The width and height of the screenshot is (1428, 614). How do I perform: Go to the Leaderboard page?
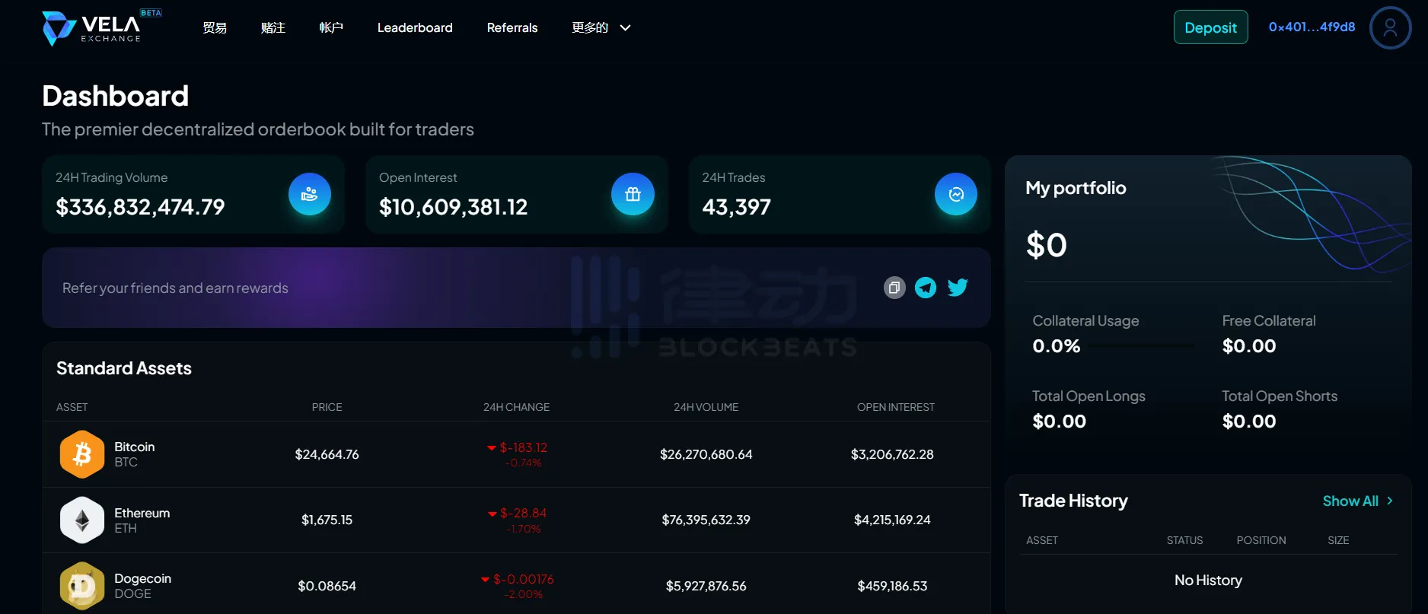click(415, 28)
